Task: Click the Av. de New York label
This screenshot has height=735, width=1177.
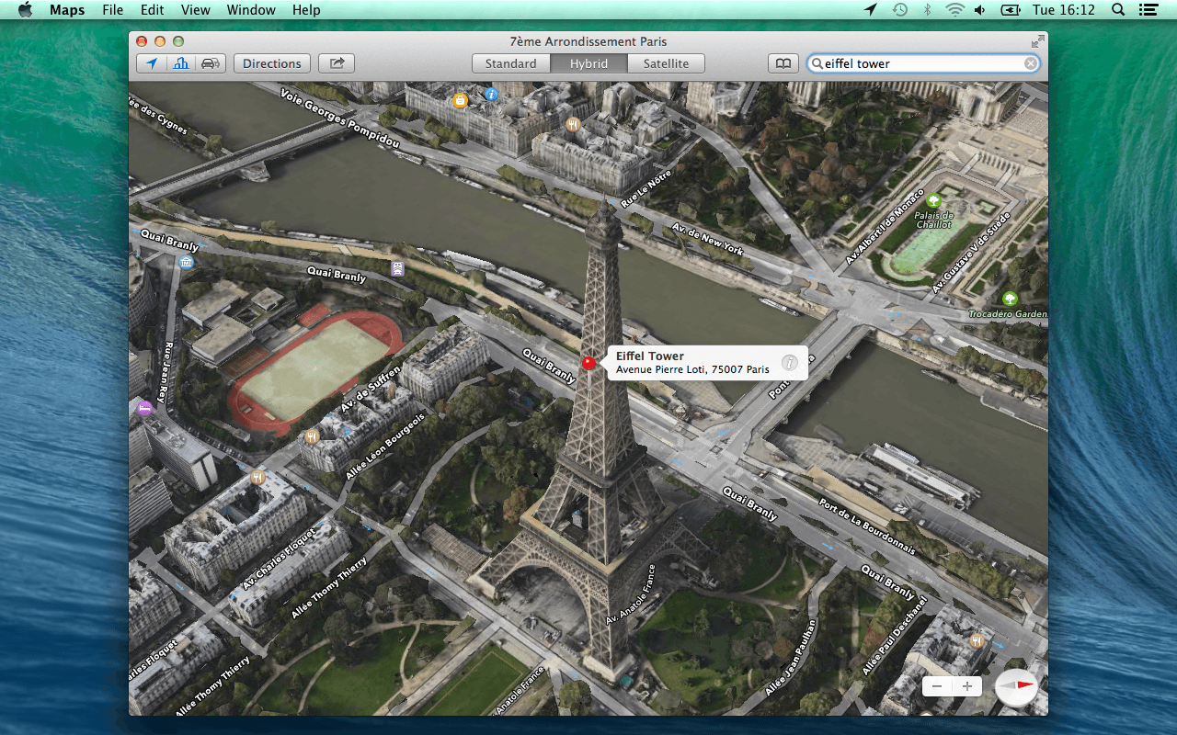Action: coord(706,238)
